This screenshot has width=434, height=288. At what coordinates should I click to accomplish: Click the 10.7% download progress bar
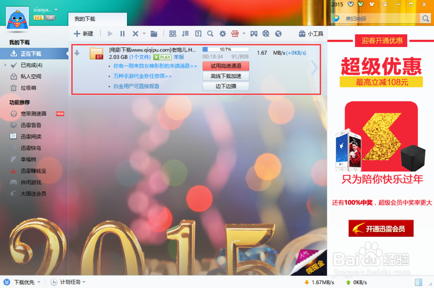[x=226, y=49]
